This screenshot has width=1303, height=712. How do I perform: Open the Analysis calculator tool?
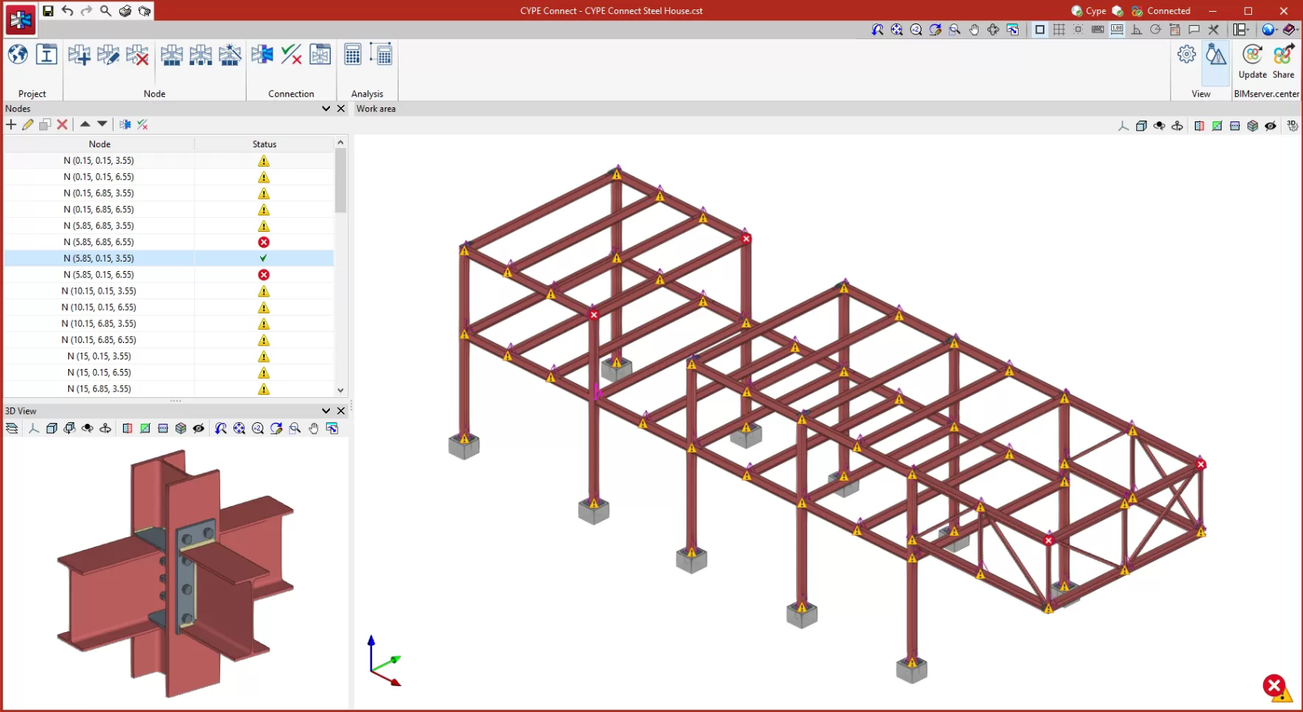pos(353,55)
